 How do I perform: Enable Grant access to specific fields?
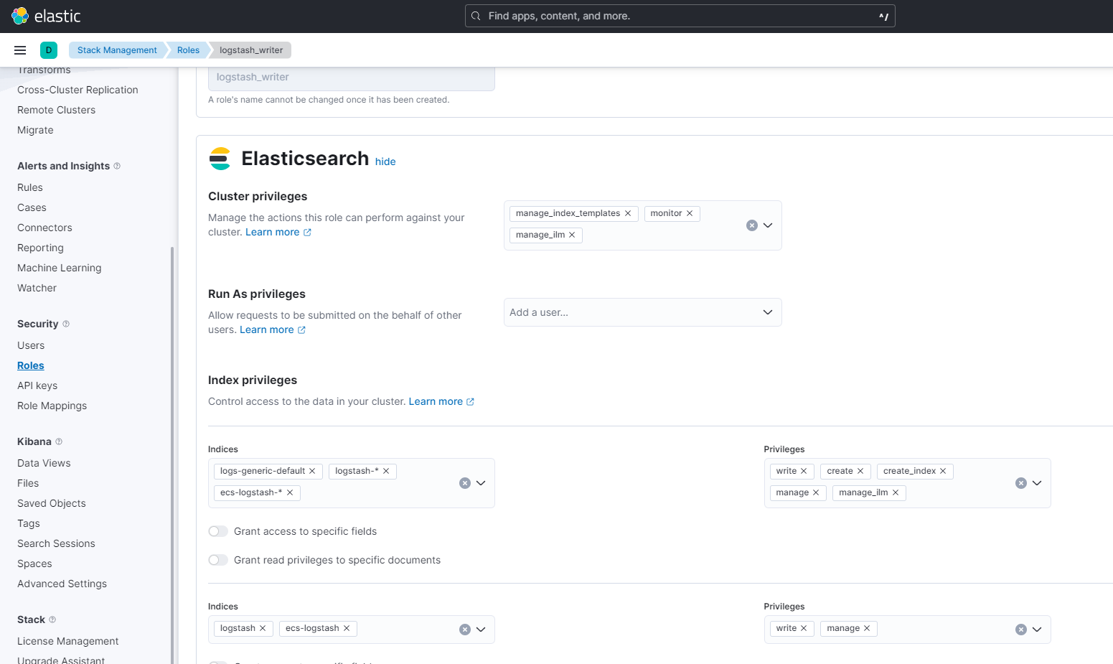pos(218,531)
